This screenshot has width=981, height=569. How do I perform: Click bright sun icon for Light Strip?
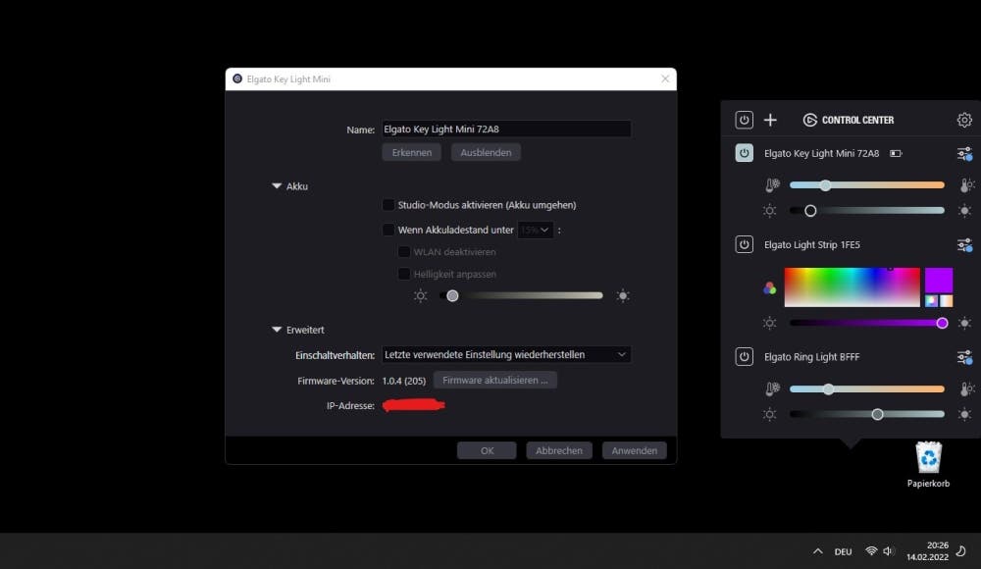coord(964,323)
